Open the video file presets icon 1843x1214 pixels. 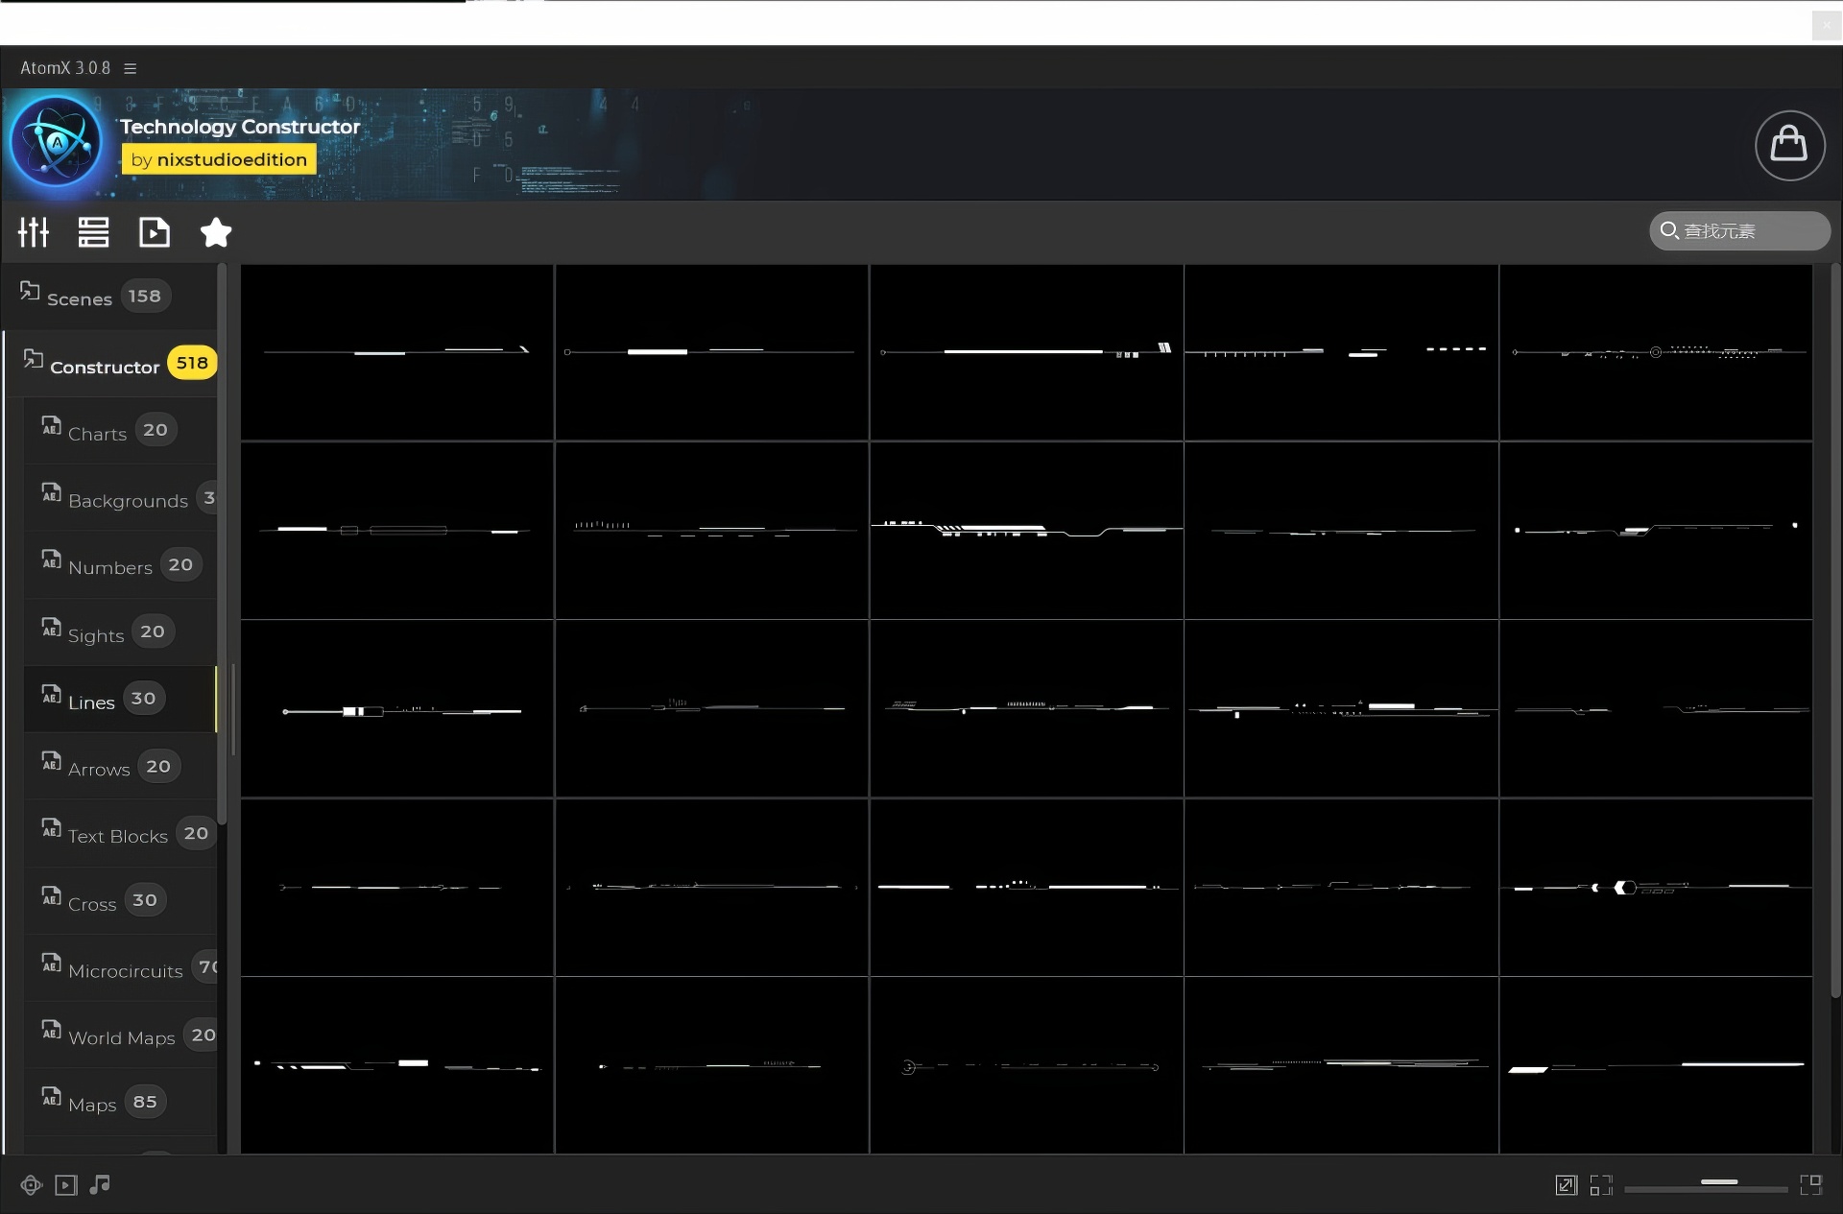[x=154, y=232]
